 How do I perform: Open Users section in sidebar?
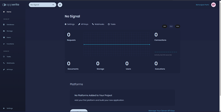pyautogui.click(x=9, y=37)
